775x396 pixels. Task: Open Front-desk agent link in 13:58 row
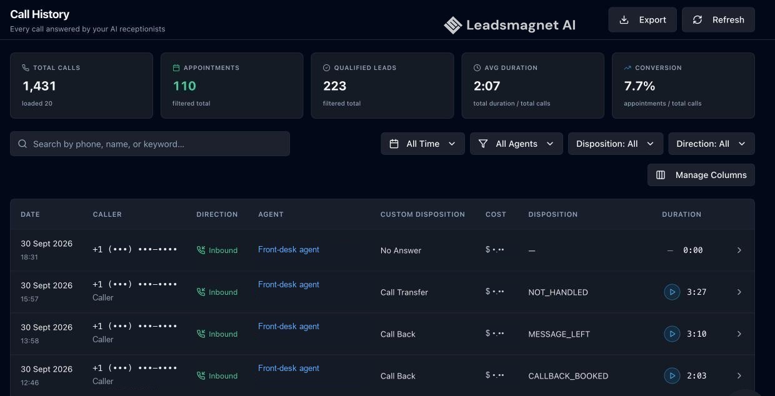[289, 326]
